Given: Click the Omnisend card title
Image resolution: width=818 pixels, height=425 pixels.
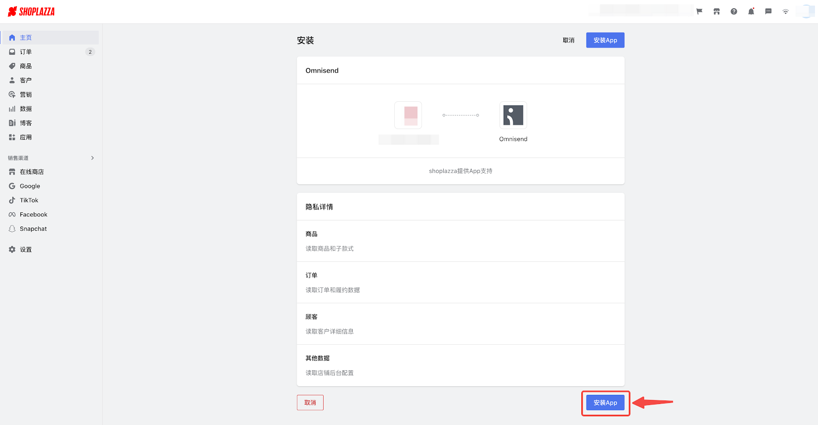Looking at the screenshot, I should 322,71.
